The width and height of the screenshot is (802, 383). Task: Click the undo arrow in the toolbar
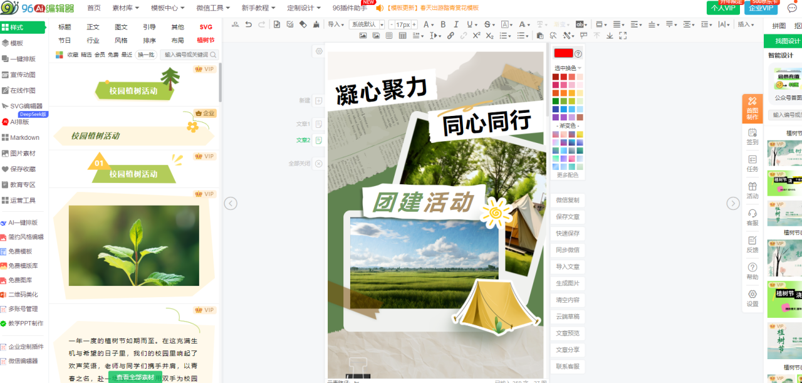coord(249,24)
